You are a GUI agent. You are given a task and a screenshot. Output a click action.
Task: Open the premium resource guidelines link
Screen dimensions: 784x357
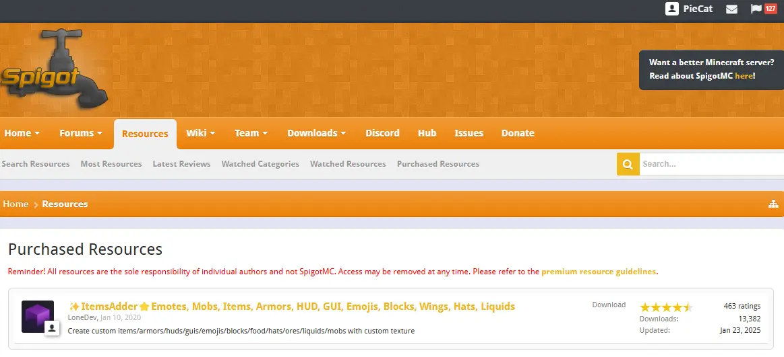tap(599, 272)
